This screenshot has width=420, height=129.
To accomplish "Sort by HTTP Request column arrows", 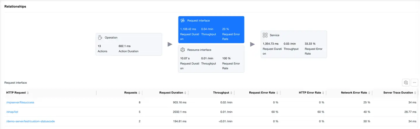I will [28, 93].
